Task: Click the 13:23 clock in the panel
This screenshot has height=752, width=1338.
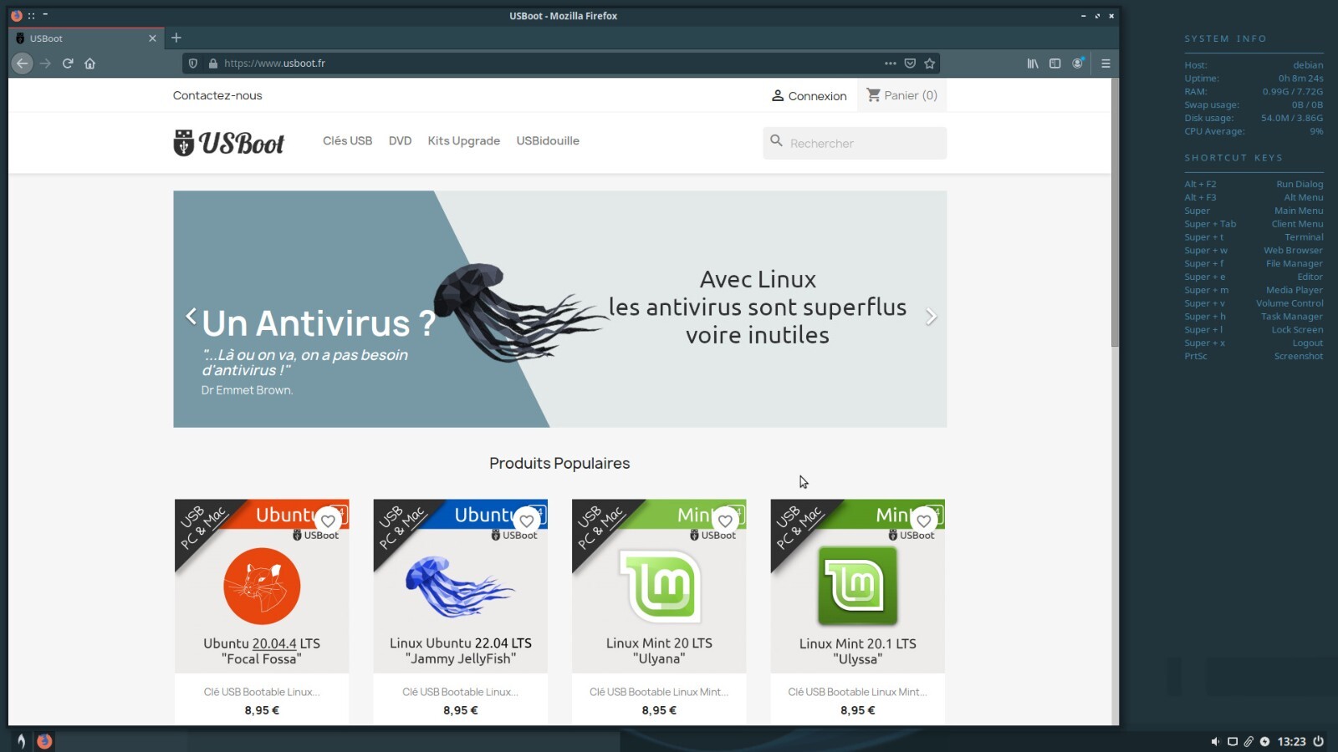Action: (x=1291, y=741)
